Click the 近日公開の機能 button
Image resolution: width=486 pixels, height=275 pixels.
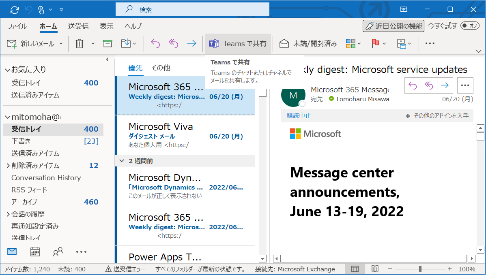[394, 26]
